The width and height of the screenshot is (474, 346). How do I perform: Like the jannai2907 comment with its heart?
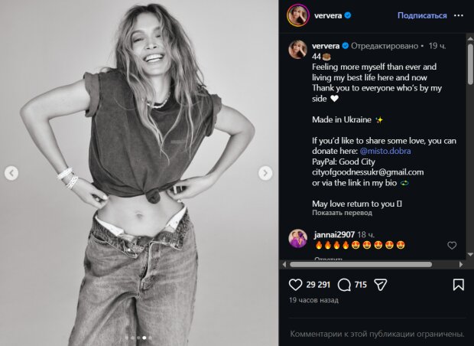coord(452,246)
